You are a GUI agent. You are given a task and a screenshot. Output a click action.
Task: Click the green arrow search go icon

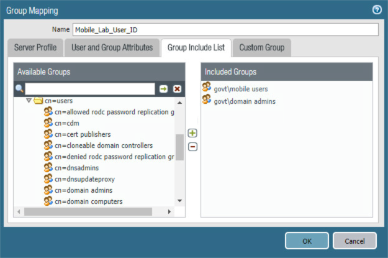click(163, 89)
